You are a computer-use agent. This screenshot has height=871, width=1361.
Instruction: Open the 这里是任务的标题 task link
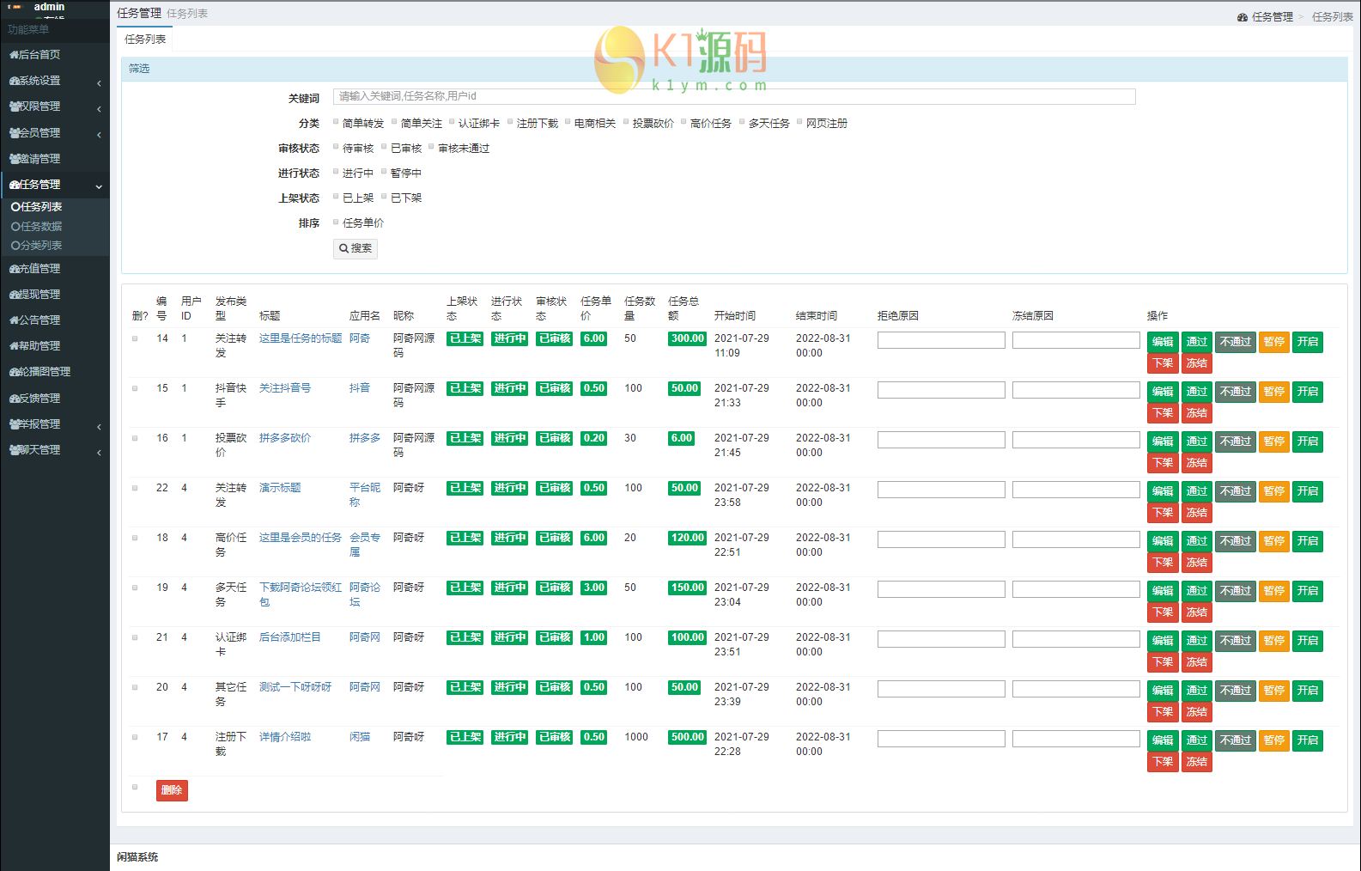tap(300, 338)
